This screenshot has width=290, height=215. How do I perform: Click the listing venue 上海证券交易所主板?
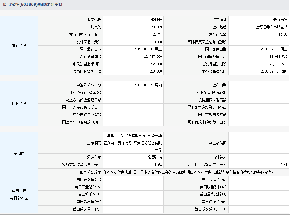271,27
